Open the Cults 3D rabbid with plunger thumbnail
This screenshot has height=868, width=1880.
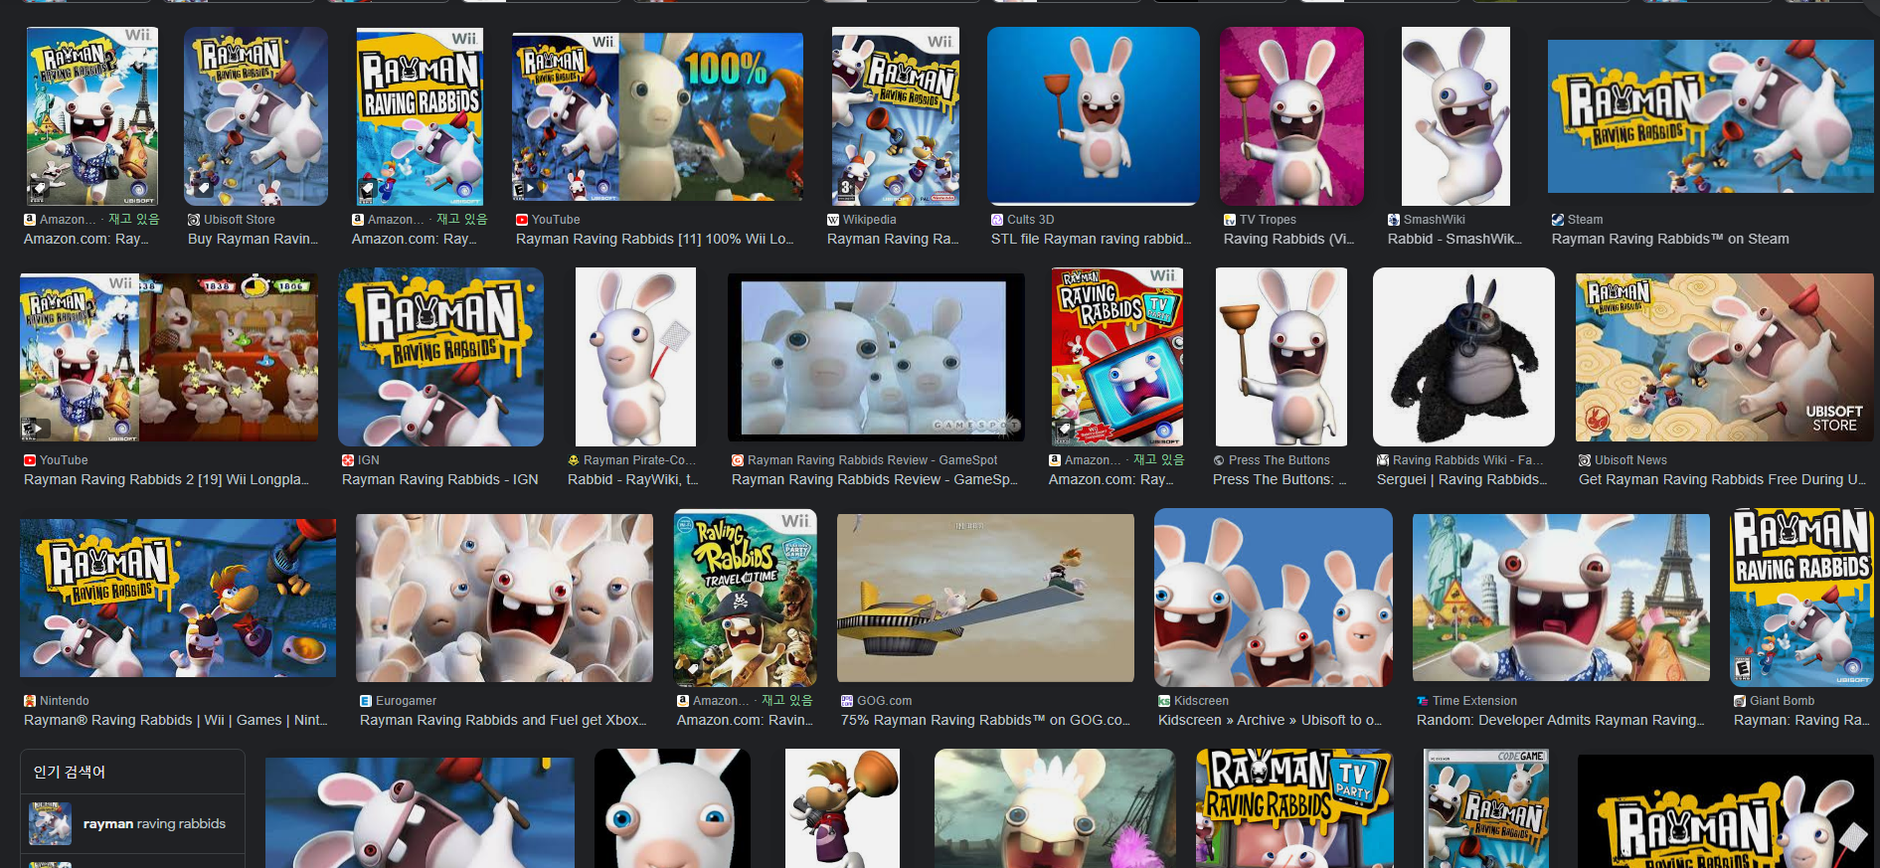click(x=1093, y=115)
